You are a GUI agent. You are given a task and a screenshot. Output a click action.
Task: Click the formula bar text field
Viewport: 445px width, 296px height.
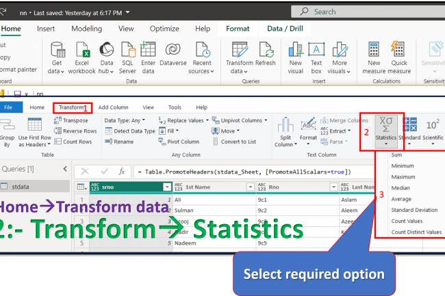tap(254, 172)
